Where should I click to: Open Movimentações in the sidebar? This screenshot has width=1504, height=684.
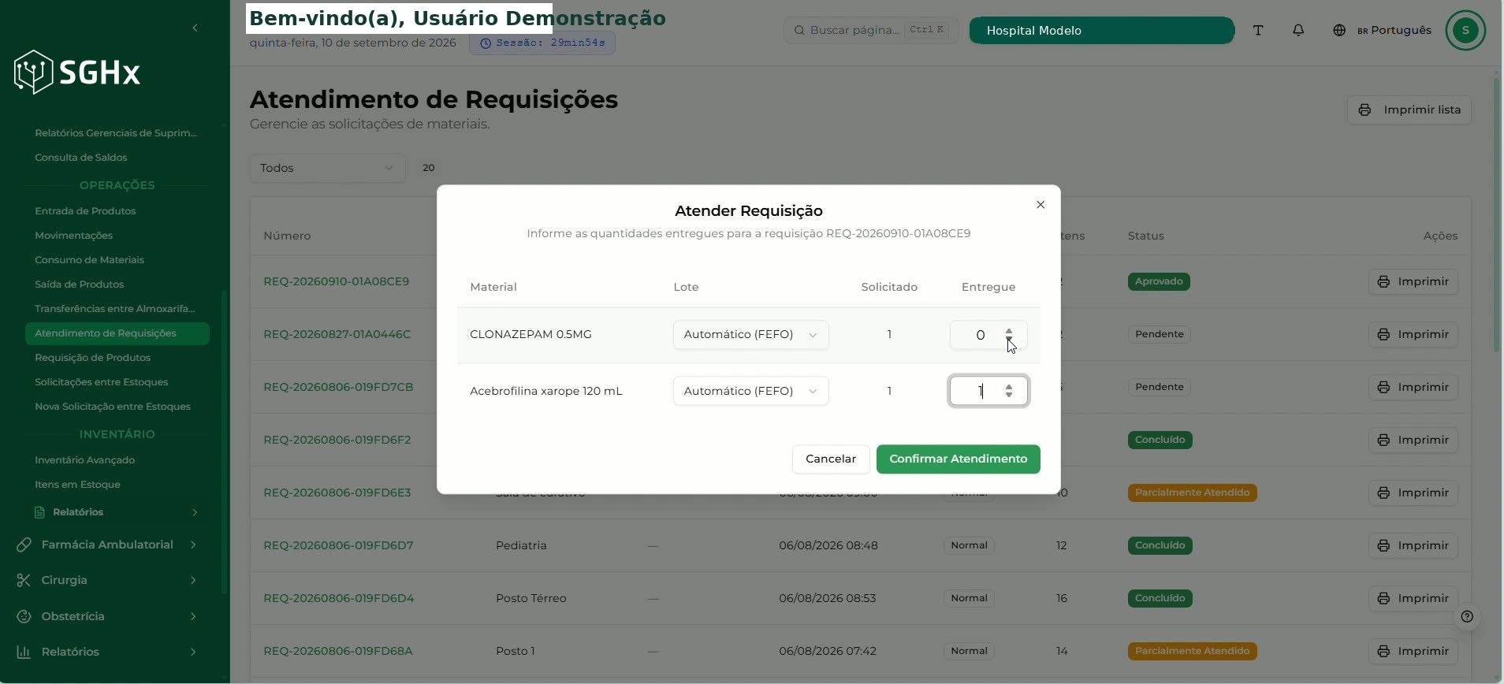[x=74, y=236]
